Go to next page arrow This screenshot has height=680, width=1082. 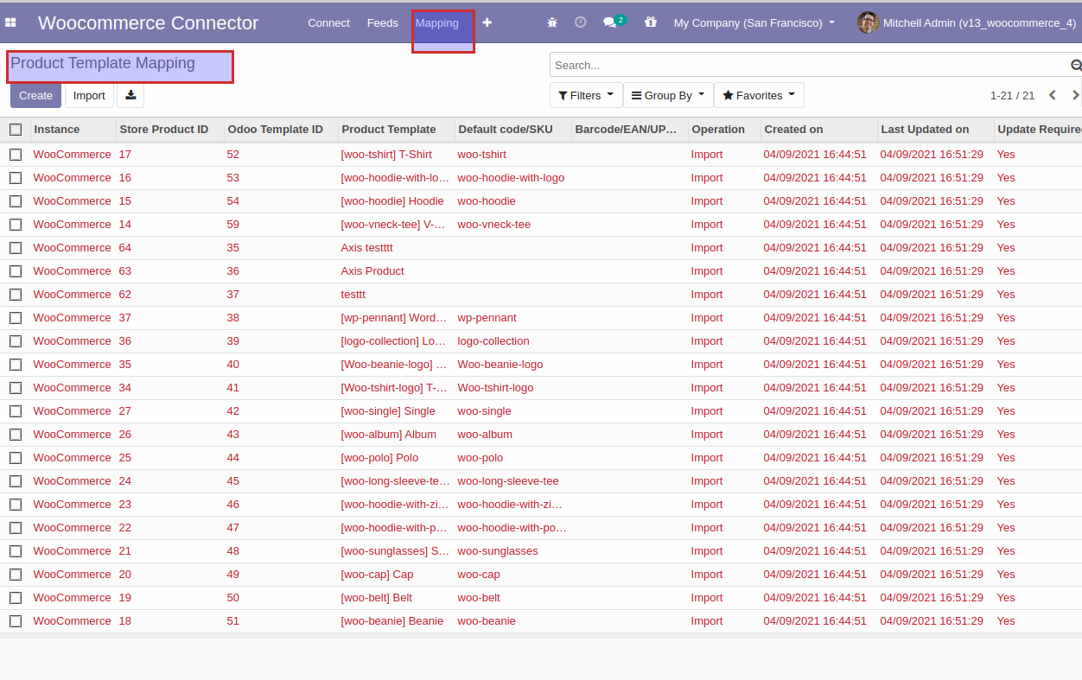(x=1075, y=95)
